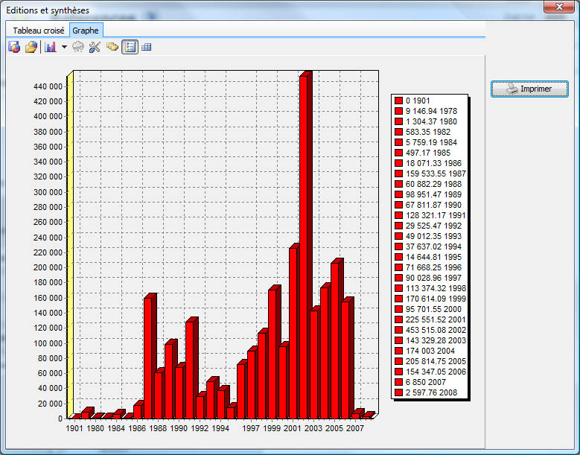
Task: Click the open chart folder icon
Action: 31,47
